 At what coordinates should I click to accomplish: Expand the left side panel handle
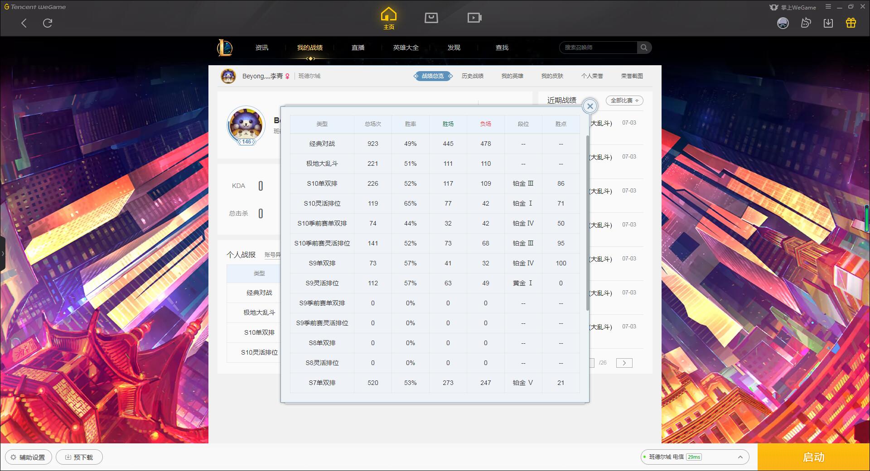point(3,254)
